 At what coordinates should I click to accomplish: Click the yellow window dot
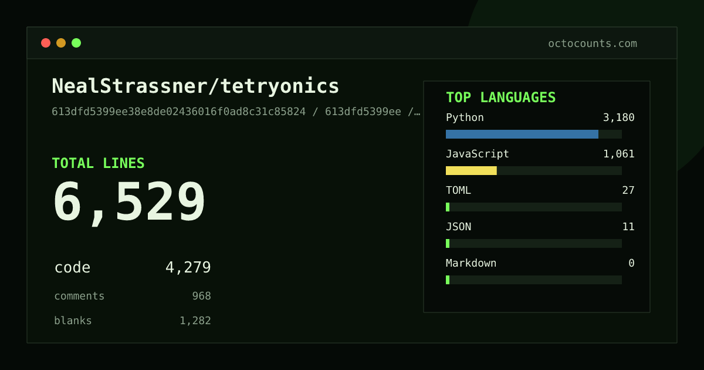point(61,43)
